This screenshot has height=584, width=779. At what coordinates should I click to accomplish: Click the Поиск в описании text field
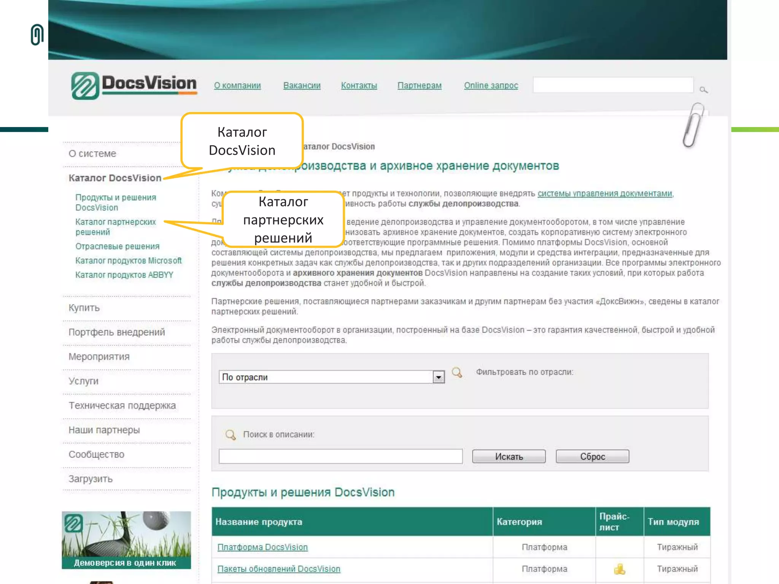pos(340,456)
